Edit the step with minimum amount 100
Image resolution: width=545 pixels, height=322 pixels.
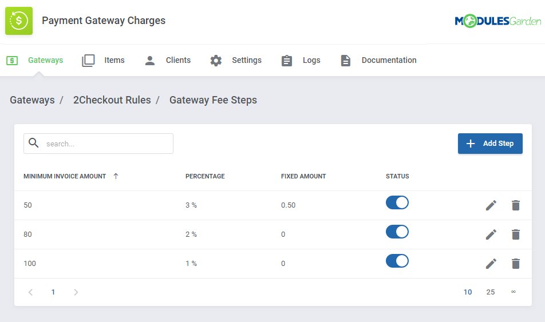click(491, 264)
